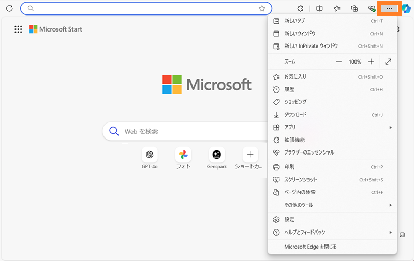
Task: Open the app launcher grid icon
Action: click(x=18, y=29)
